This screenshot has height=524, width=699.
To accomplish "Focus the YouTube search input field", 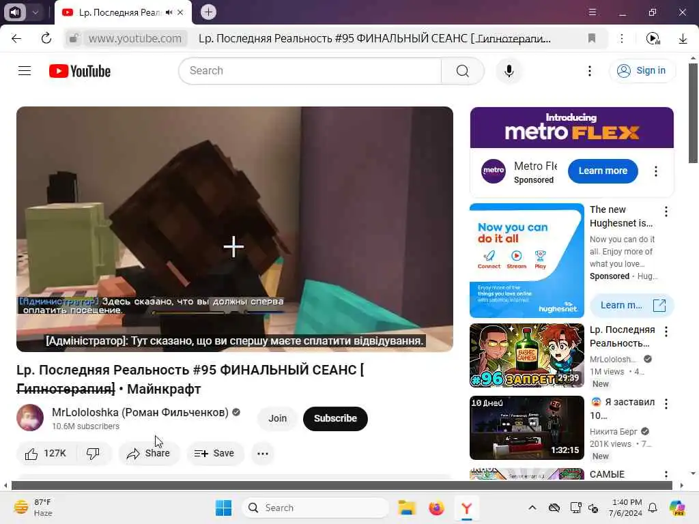I will coord(311,71).
